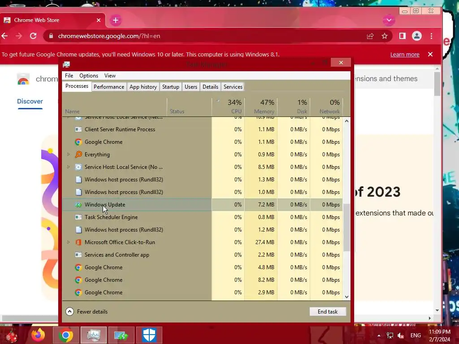The width and height of the screenshot is (459, 344).
Task: Dismiss the Windows 8.1 update warning bar
Action: point(430,54)
